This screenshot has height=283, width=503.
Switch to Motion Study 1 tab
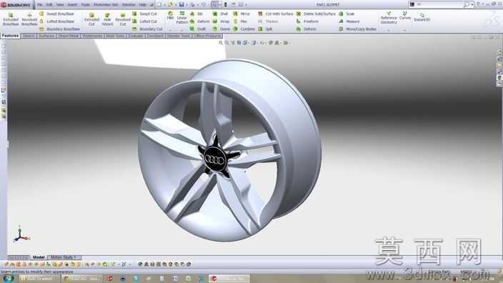(64, 257)
